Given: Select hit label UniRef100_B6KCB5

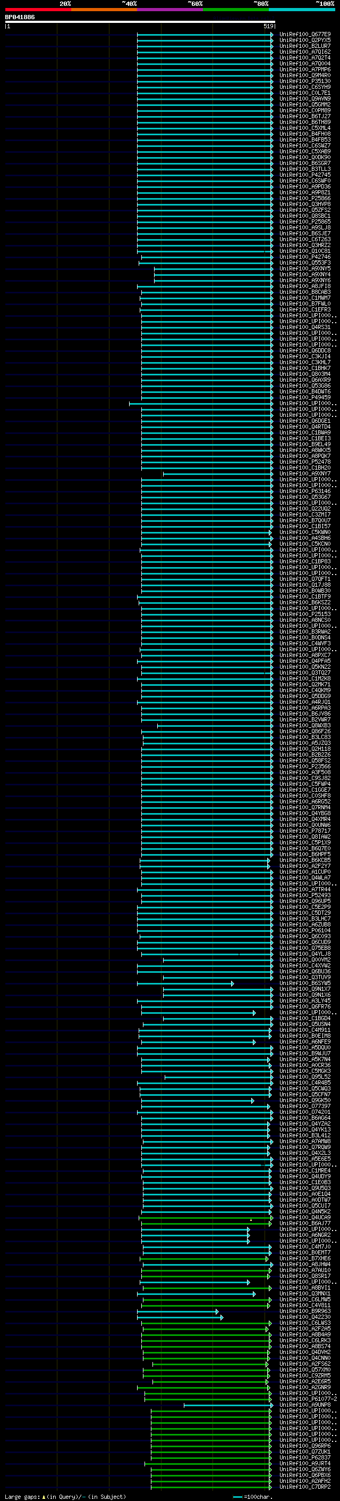Looking at the screenshot, I should click(305, 860).
